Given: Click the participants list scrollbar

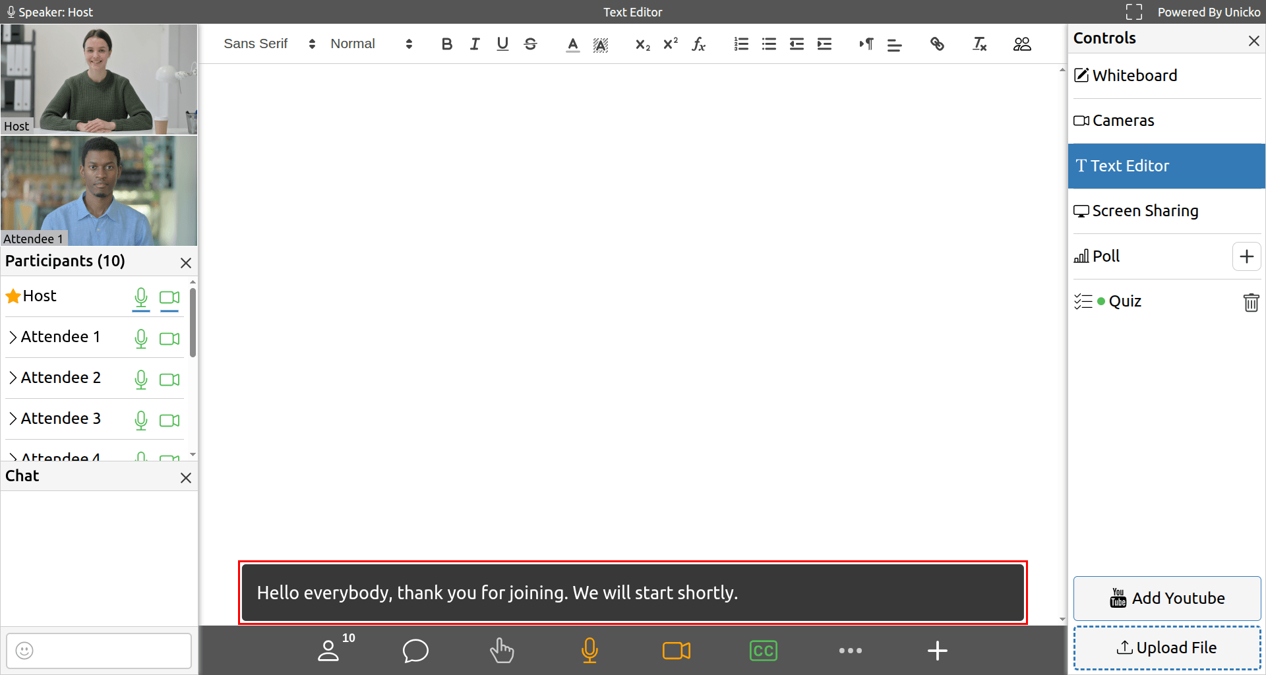Looking at the screenshot, I should (x=193, y=323).
